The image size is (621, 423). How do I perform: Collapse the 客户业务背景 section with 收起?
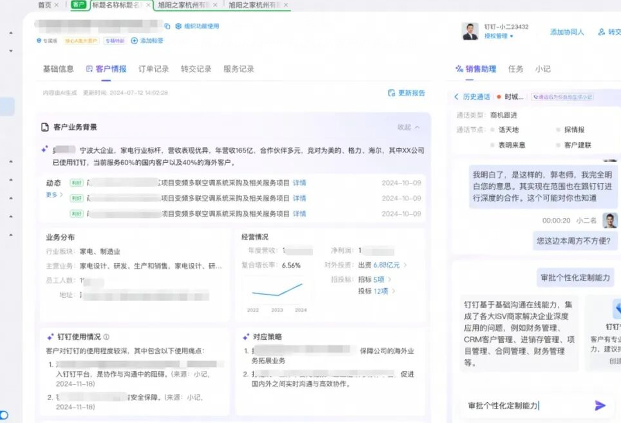pyautogui.click(x=408, y=127)
